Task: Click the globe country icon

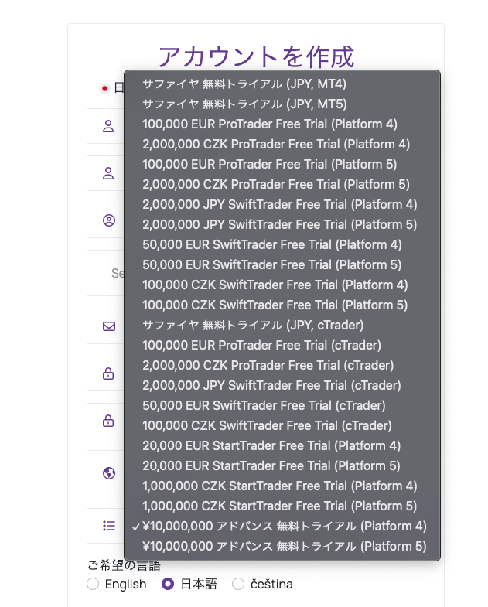Action: tap(109, 473)
